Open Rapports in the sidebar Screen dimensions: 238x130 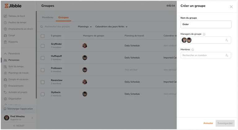coord(13,42)
